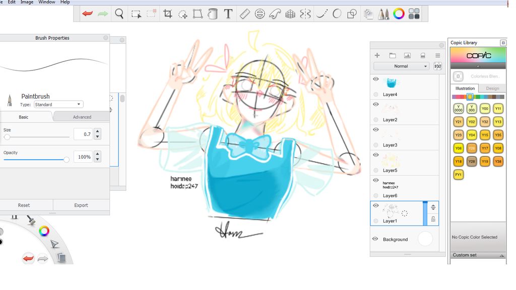Switch to the Basic brush tab
This screenshot has height=290, width=516.
[23, 117]
